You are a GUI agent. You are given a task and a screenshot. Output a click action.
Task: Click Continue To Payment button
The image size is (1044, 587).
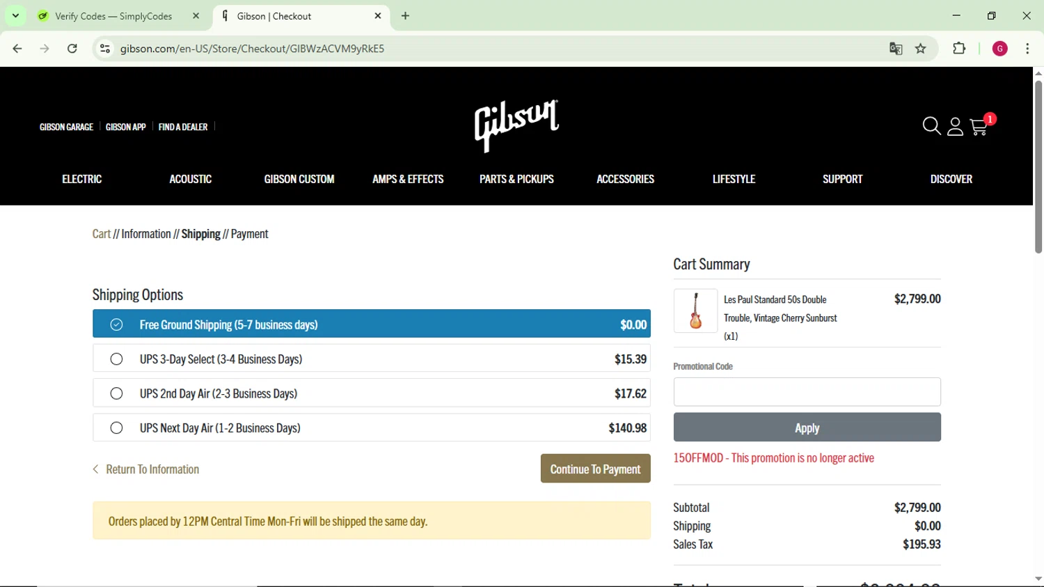point(596,469)
